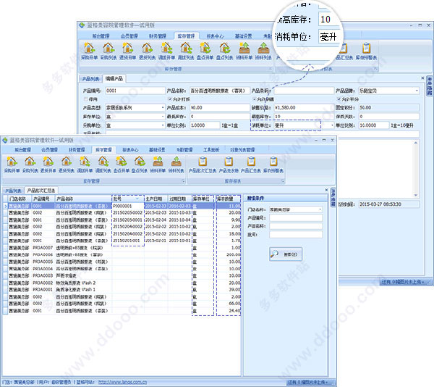This screenshot has width=434, height=387.
Task: Open 盘点列表 in the front window toolbar
Action: (x=140, y=164)
